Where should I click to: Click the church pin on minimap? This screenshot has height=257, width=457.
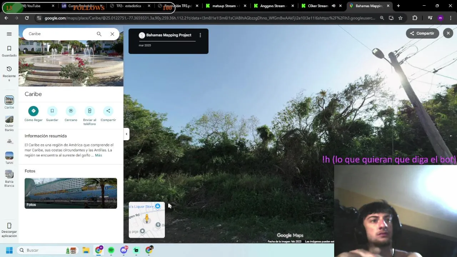[x=158, y=225]
